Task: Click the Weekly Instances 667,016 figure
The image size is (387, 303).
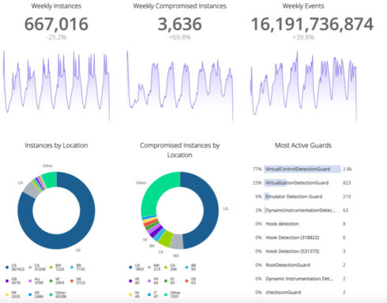Action: tap(56, 24)
